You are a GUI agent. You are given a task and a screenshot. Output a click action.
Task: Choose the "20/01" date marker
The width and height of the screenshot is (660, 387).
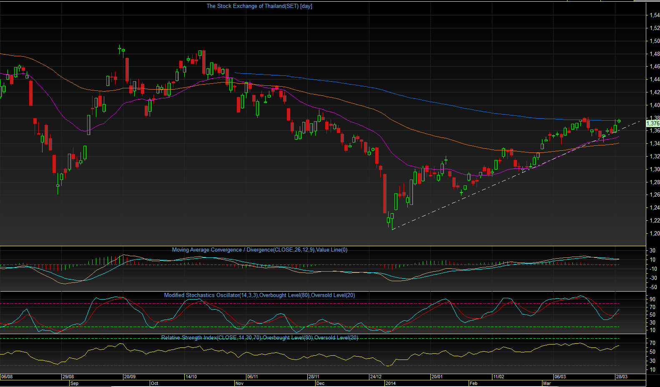(x=437, y=377)
